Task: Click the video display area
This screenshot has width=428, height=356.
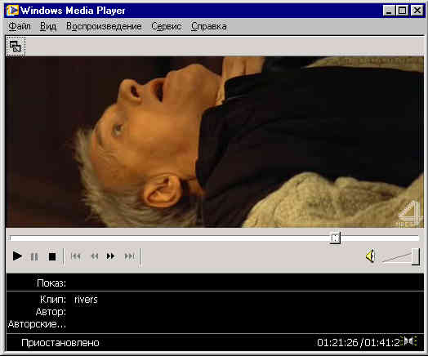Action: tap(215, 141)
